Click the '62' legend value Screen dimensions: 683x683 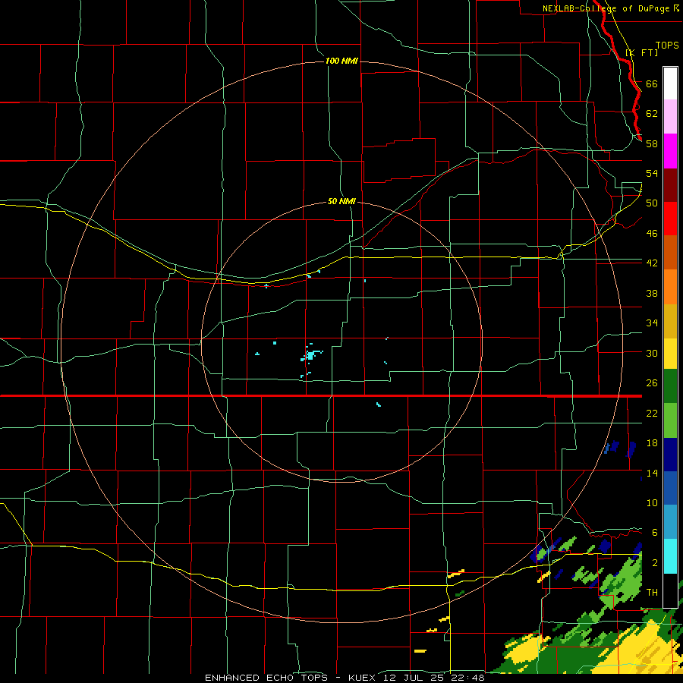(x=652, y=114)
